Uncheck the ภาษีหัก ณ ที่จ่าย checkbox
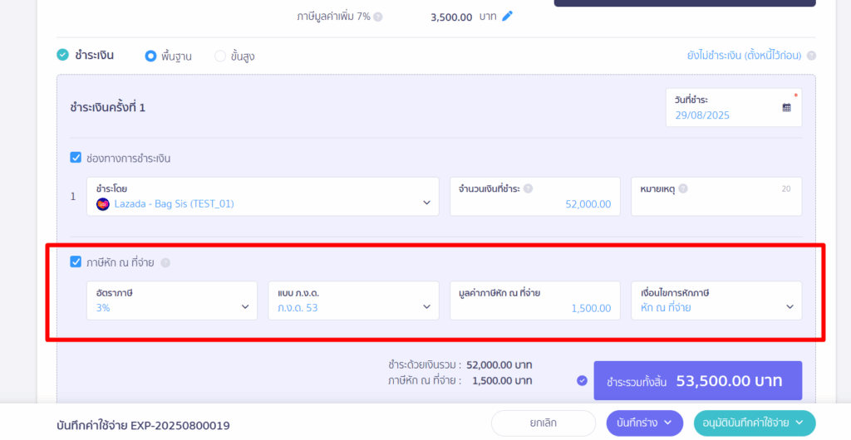 click(76, 262)
